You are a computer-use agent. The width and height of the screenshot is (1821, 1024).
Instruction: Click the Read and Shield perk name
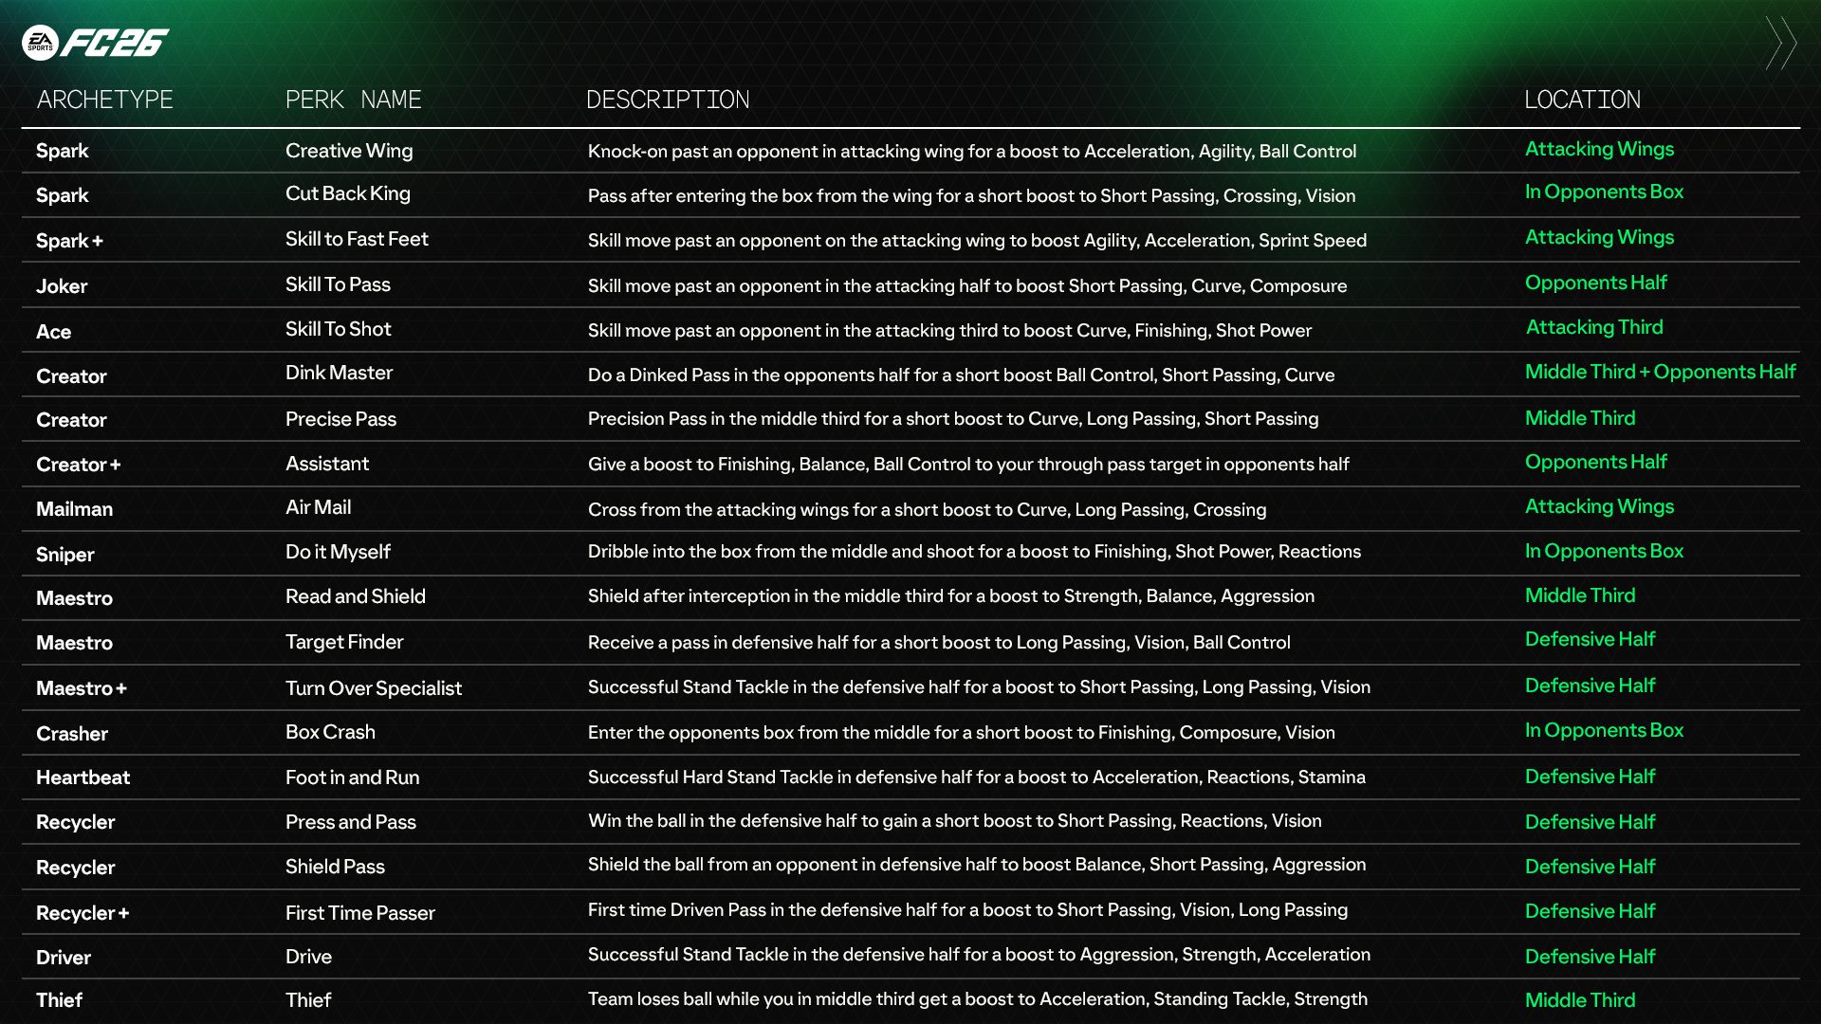[356, 596]
